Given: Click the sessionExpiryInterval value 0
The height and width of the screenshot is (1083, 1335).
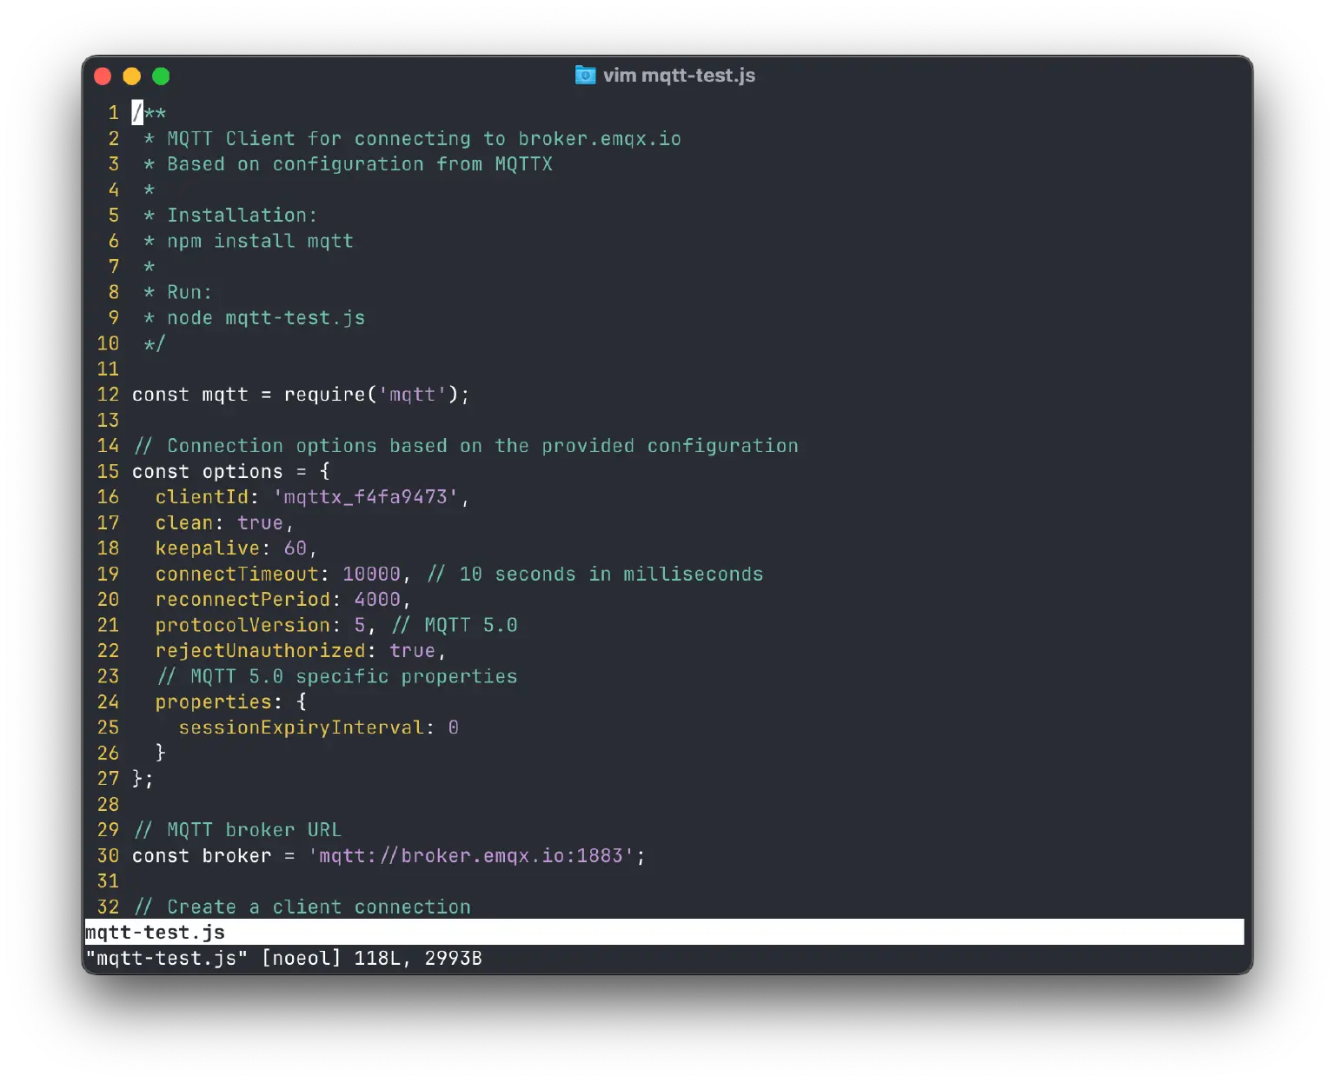Looking at the screenshot, I should [453, 728].
